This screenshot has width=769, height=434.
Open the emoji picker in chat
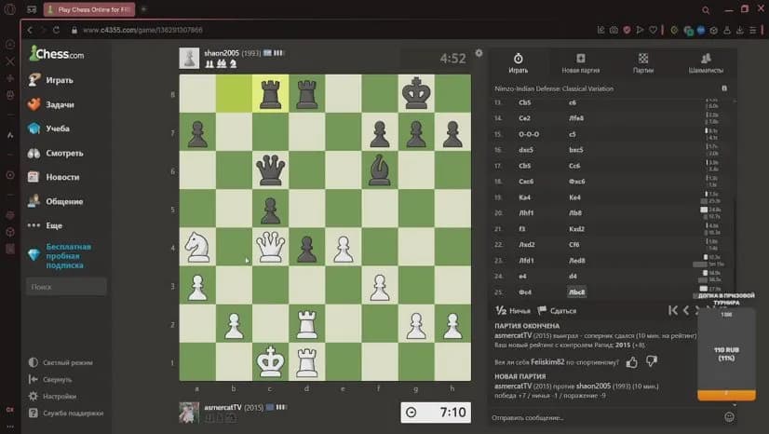coord(729,416)
